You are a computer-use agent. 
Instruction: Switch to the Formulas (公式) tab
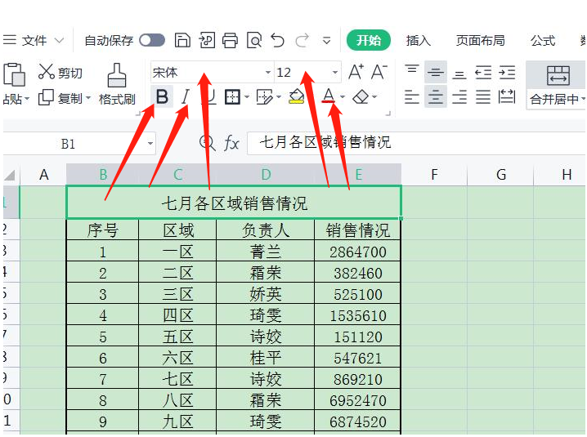[543, 40]
